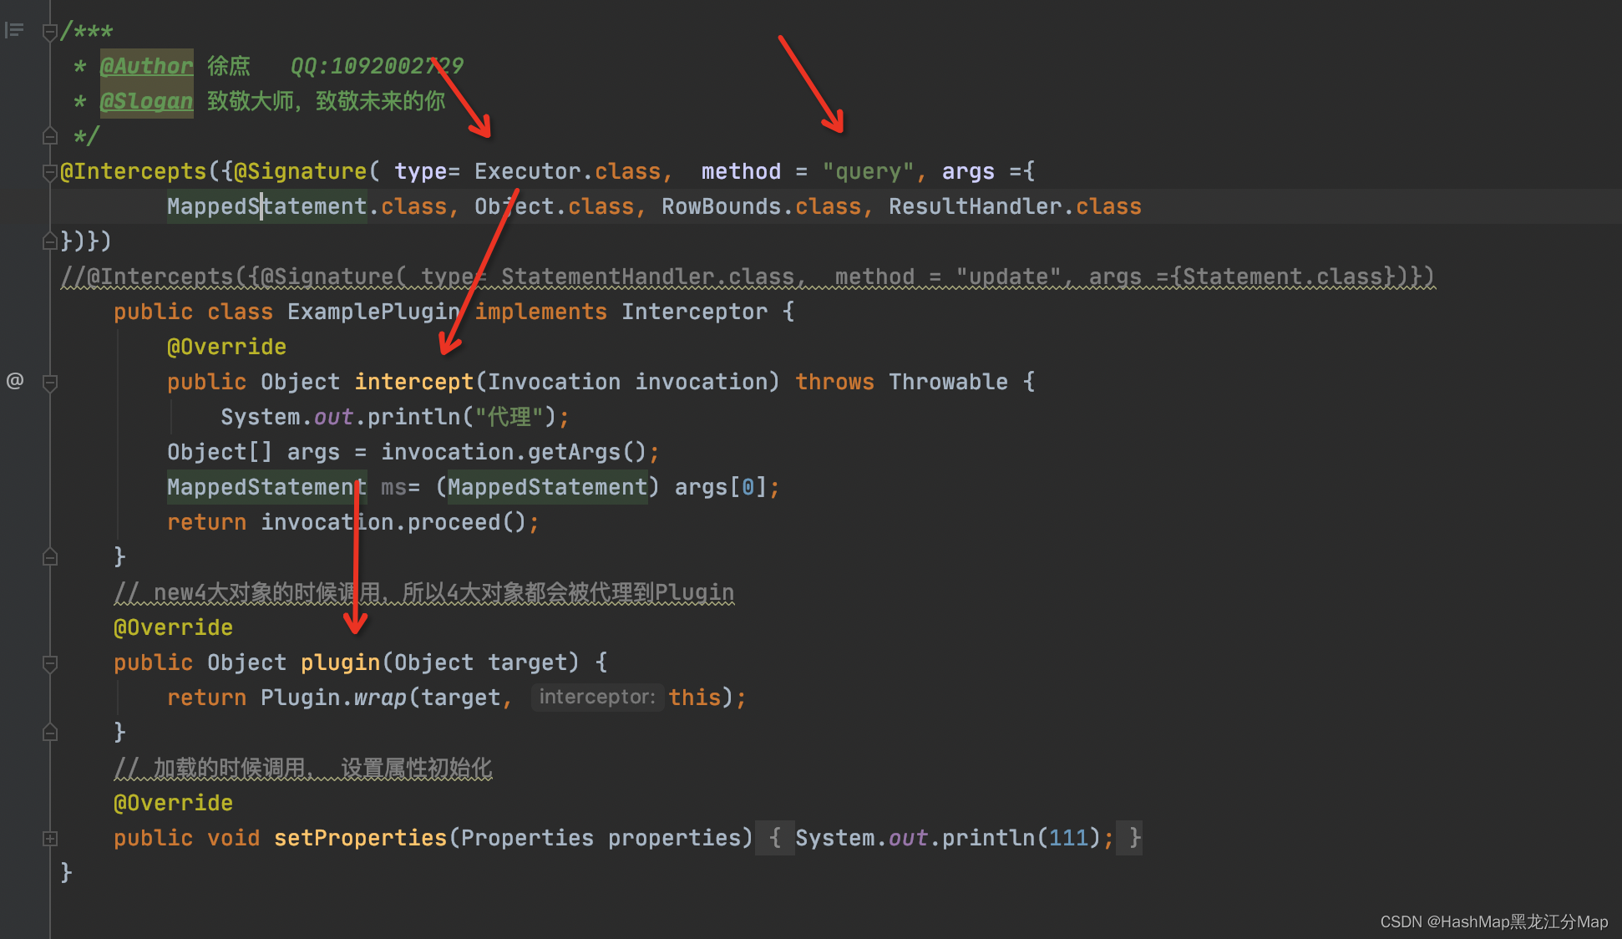The width and height of the screenshot is (1622, 939).
Task: Click the ExamplePlugin class name
Action: coord(374,312)
